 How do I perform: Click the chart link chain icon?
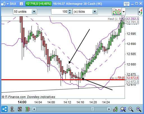(x=12, y=109)
